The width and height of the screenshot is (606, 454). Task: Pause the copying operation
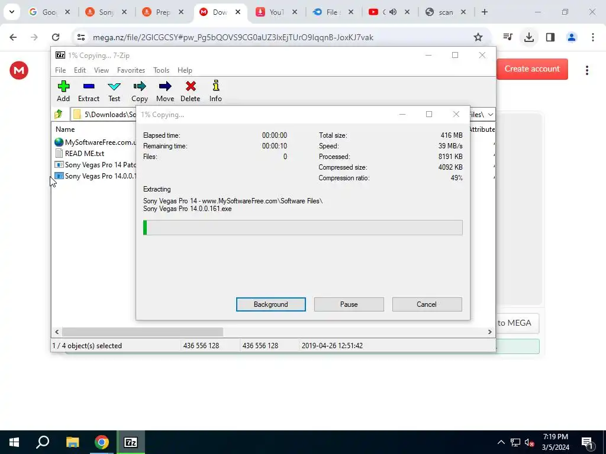pyautogui.click(x=349, y=304)
